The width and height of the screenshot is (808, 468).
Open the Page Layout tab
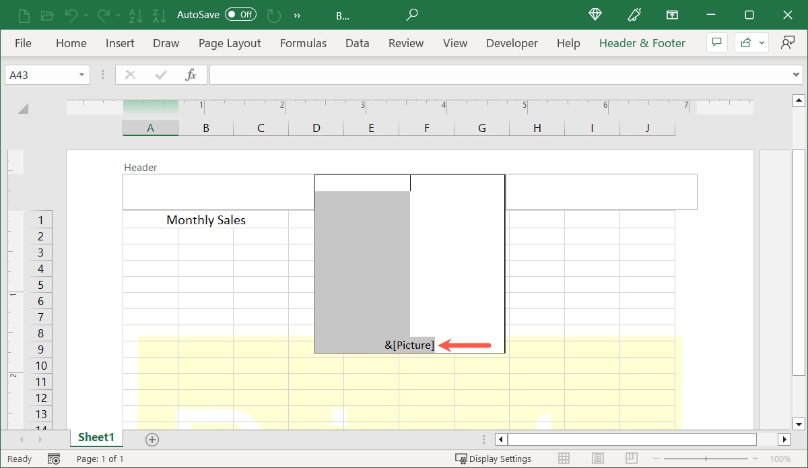pos(230,43)
